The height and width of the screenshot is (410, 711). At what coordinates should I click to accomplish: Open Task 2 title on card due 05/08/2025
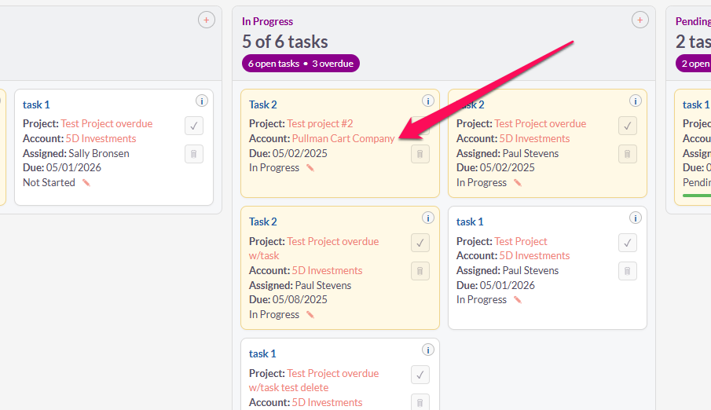(x=263, y=221)
